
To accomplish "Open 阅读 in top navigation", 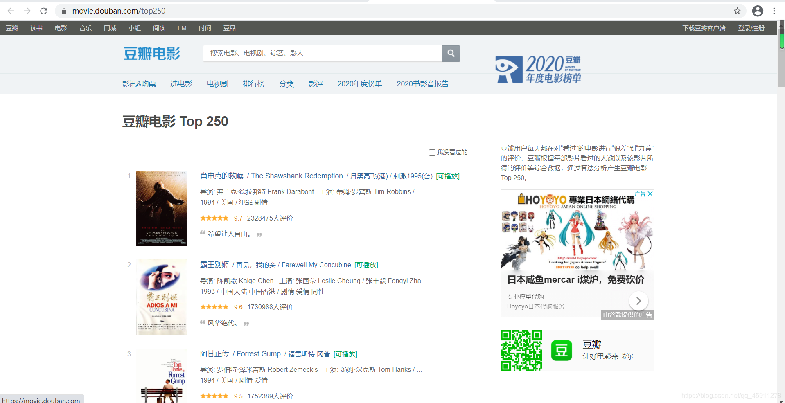I will [159, 28].
